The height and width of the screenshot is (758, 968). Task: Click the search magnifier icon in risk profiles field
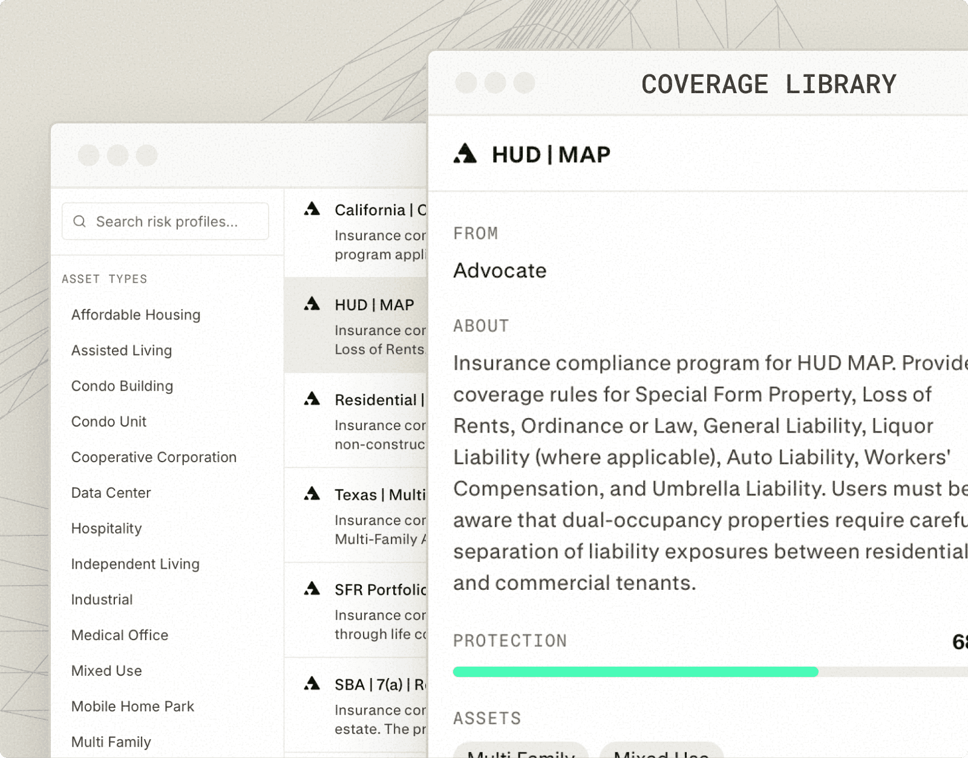(79, 221)
